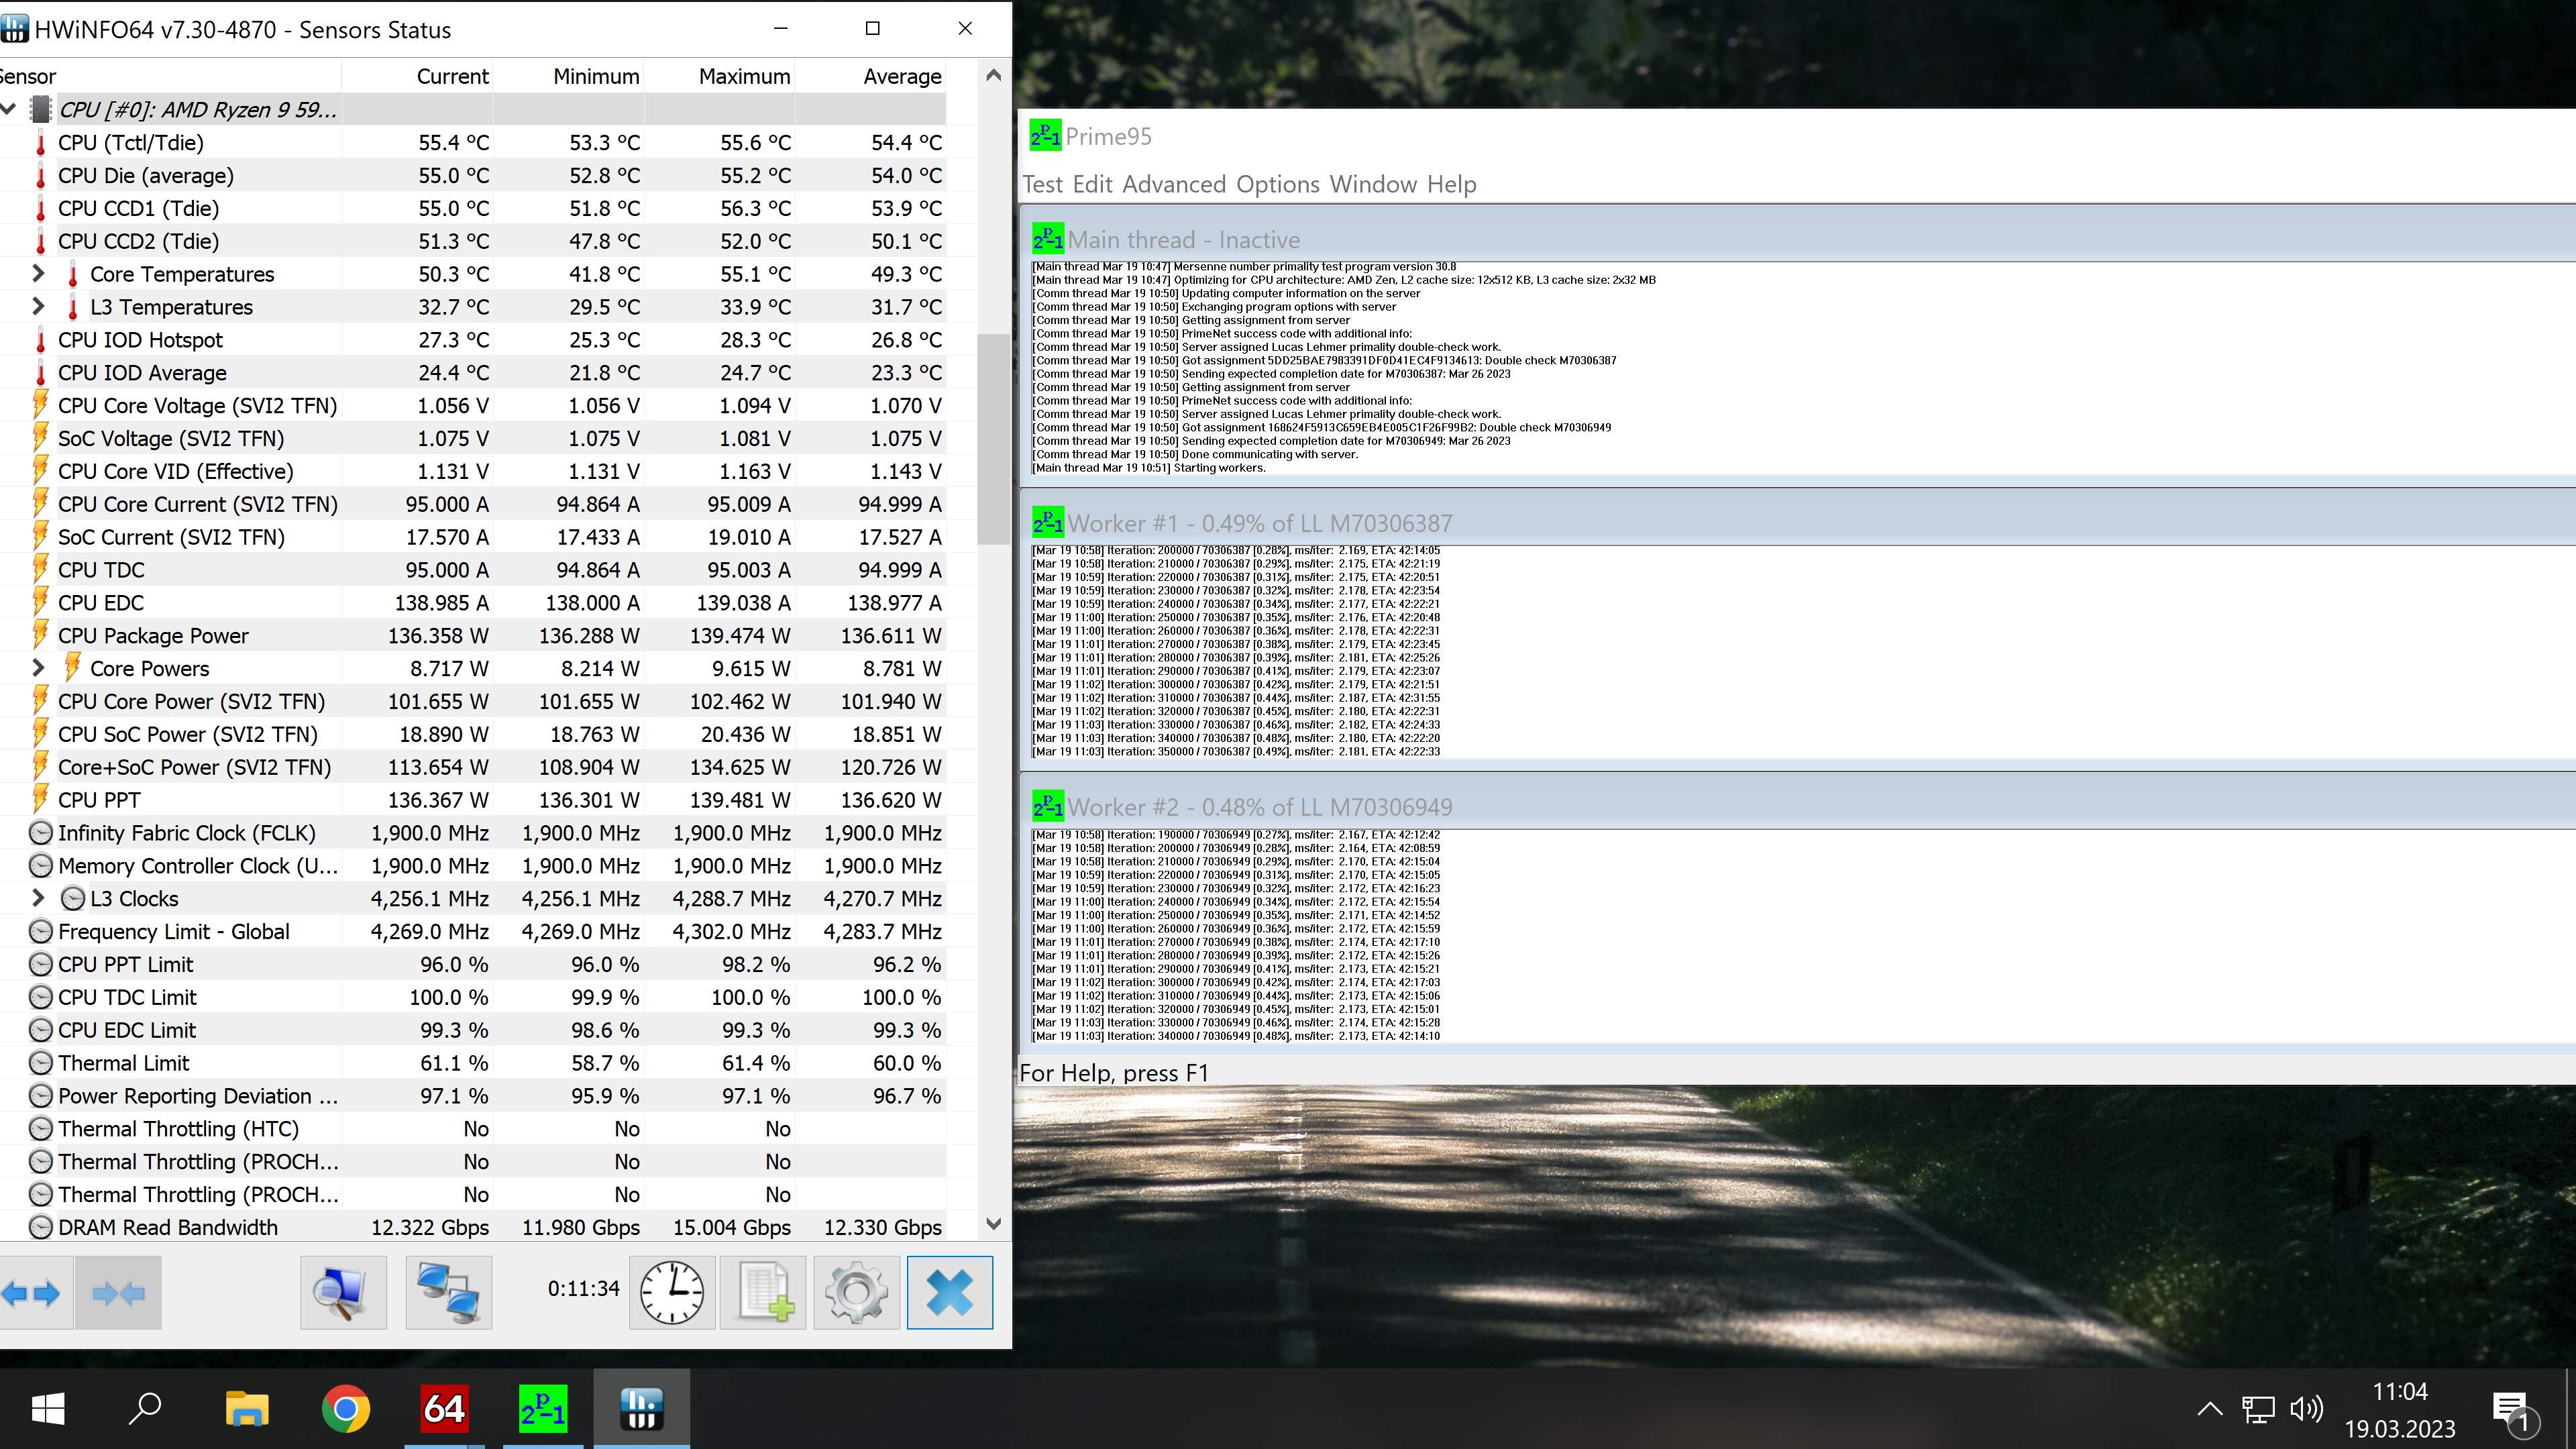The image size is (2576, 1449).
Task: Click the CPU chip icon in the sensor header
Action: click(40, 109)
